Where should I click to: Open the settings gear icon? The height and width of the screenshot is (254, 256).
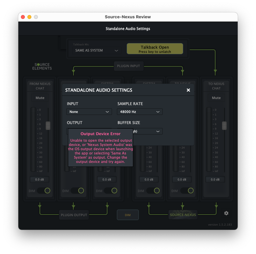(226, 213)
